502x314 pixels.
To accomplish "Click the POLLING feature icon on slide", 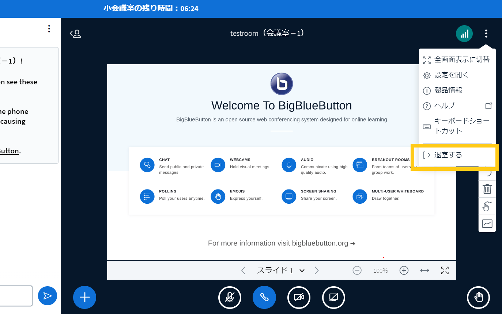I will [x=147, y=196].
